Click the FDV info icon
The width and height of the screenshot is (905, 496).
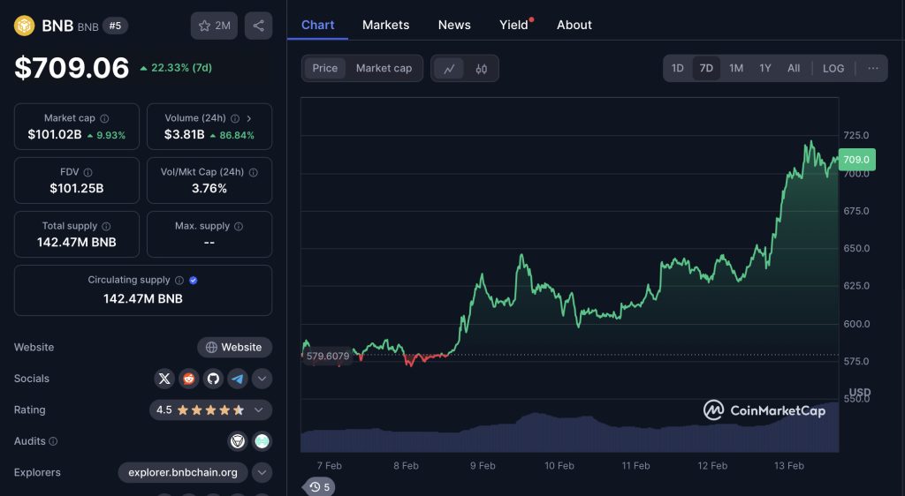point(87,172)
